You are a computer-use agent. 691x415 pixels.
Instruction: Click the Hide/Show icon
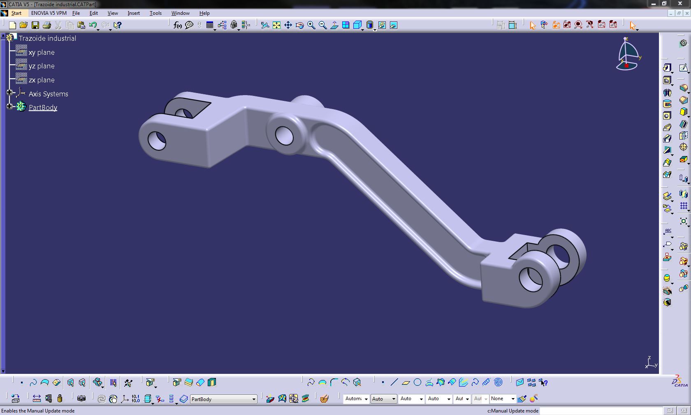(x=382, y=26)
